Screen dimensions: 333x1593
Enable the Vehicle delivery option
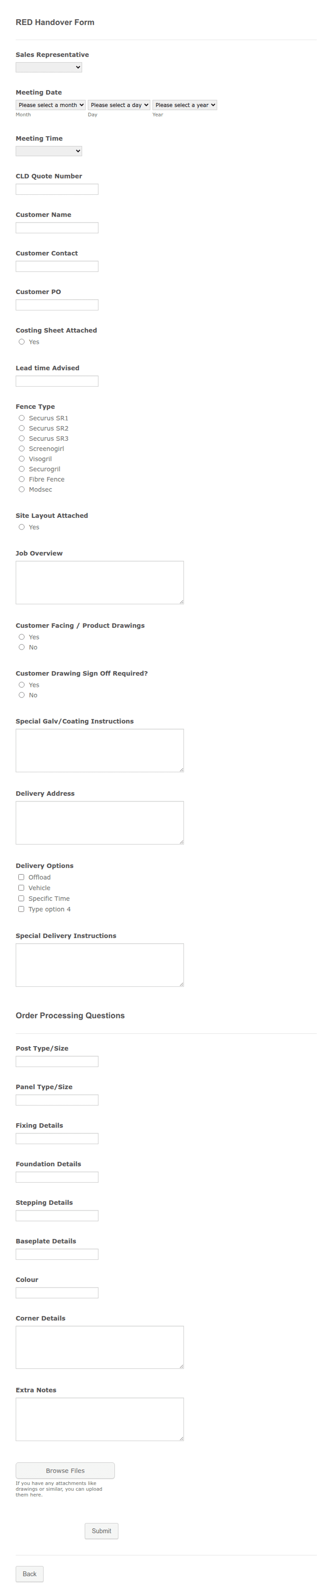[x=21, y=888]
